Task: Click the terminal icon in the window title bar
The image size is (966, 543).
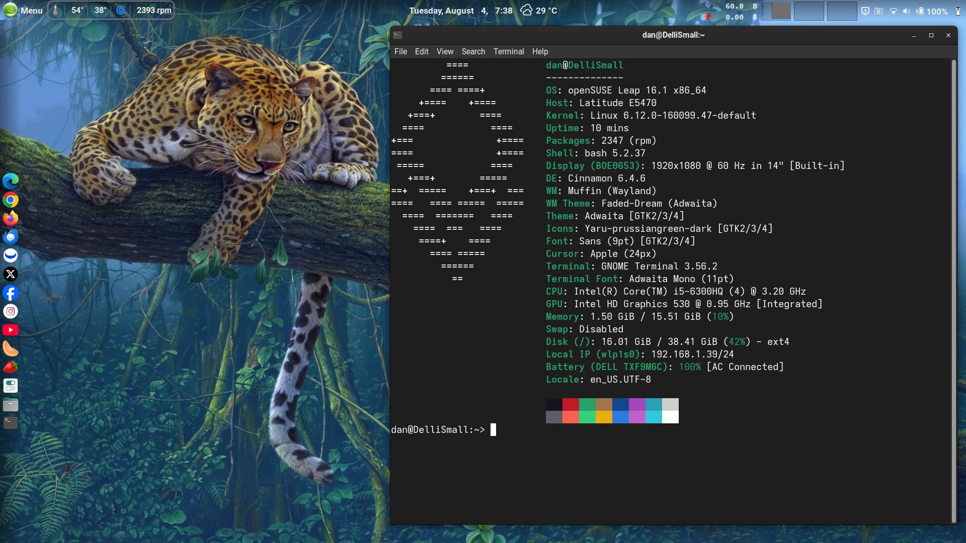Action: (397, 35)
